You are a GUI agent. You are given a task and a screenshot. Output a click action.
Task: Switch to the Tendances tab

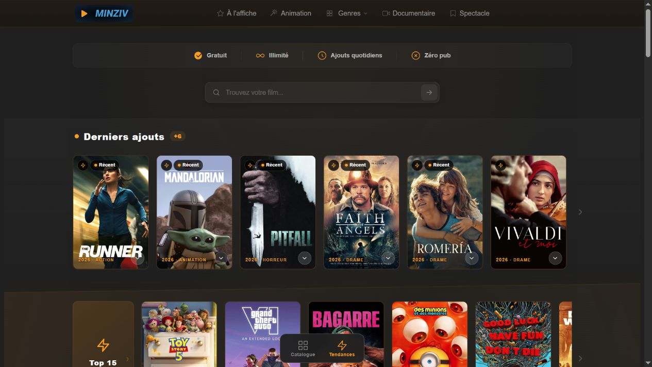(x=342, y=348)
